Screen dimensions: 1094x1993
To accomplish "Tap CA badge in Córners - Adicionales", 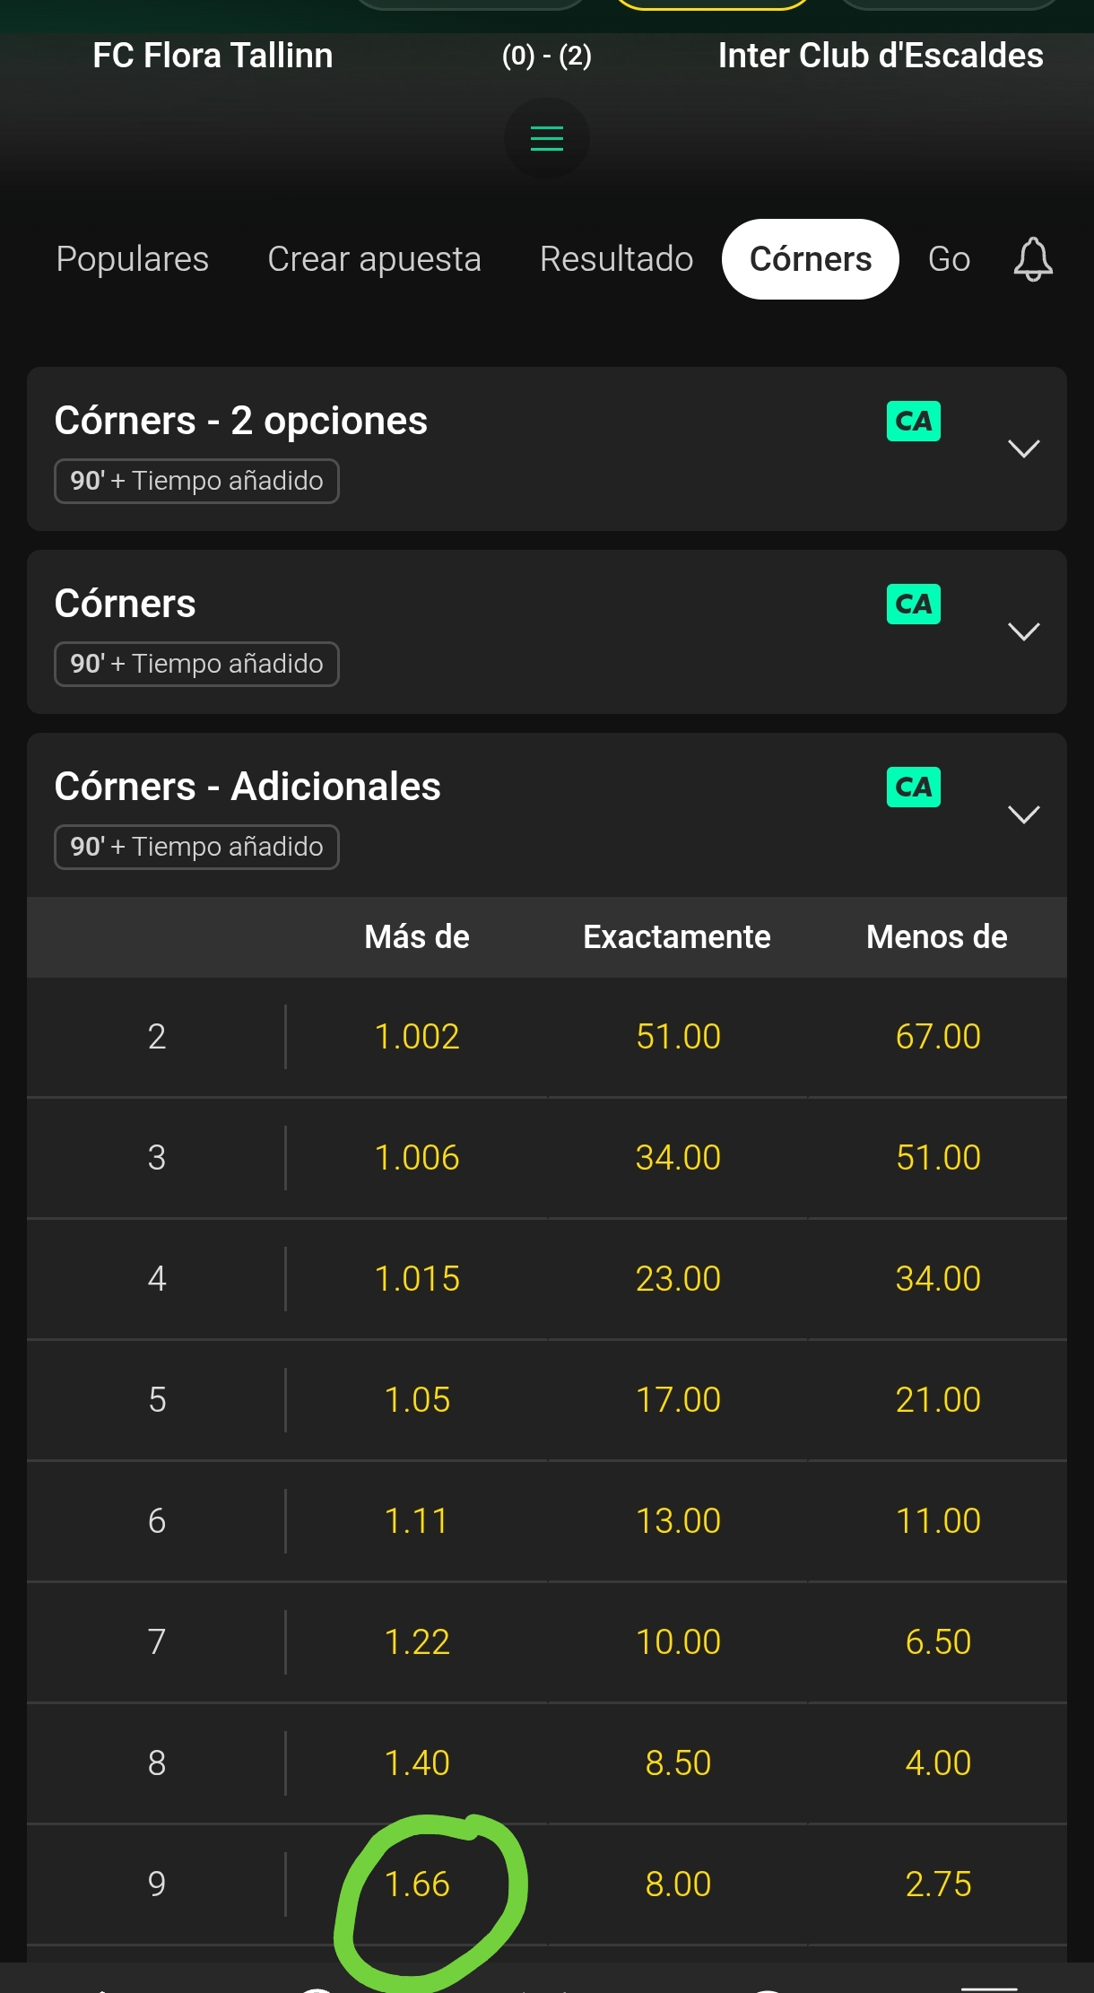I will 913,787.
